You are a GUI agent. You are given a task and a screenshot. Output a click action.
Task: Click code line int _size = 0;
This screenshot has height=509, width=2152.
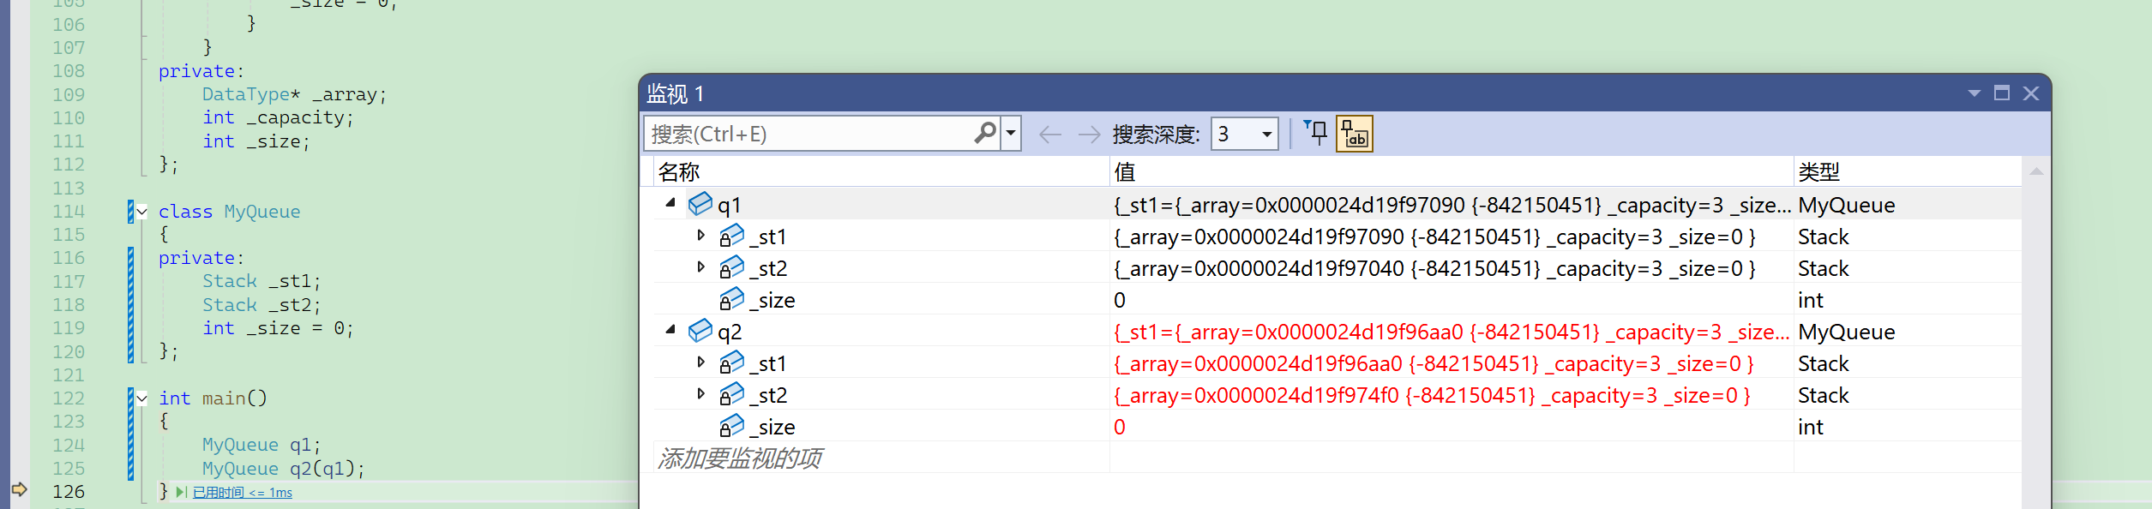278,327
